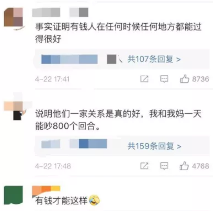Open the first commenter's brown avatar

14,17
